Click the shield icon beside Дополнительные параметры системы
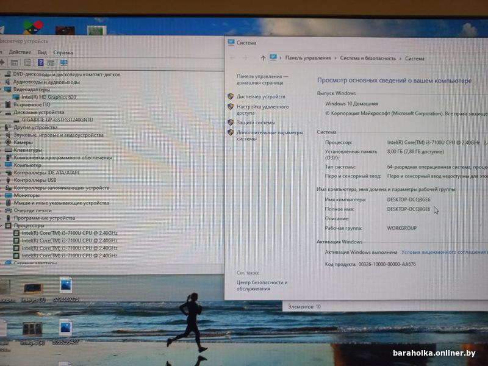 (231, 132)
